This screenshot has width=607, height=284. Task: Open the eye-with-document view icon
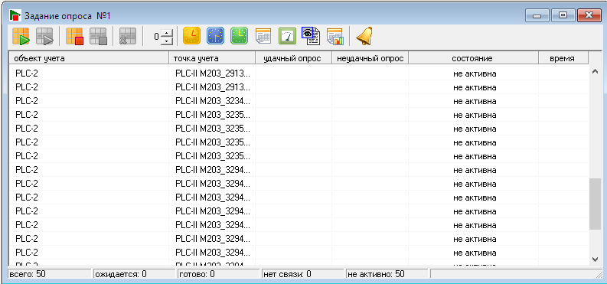click(x=311, y=36)
